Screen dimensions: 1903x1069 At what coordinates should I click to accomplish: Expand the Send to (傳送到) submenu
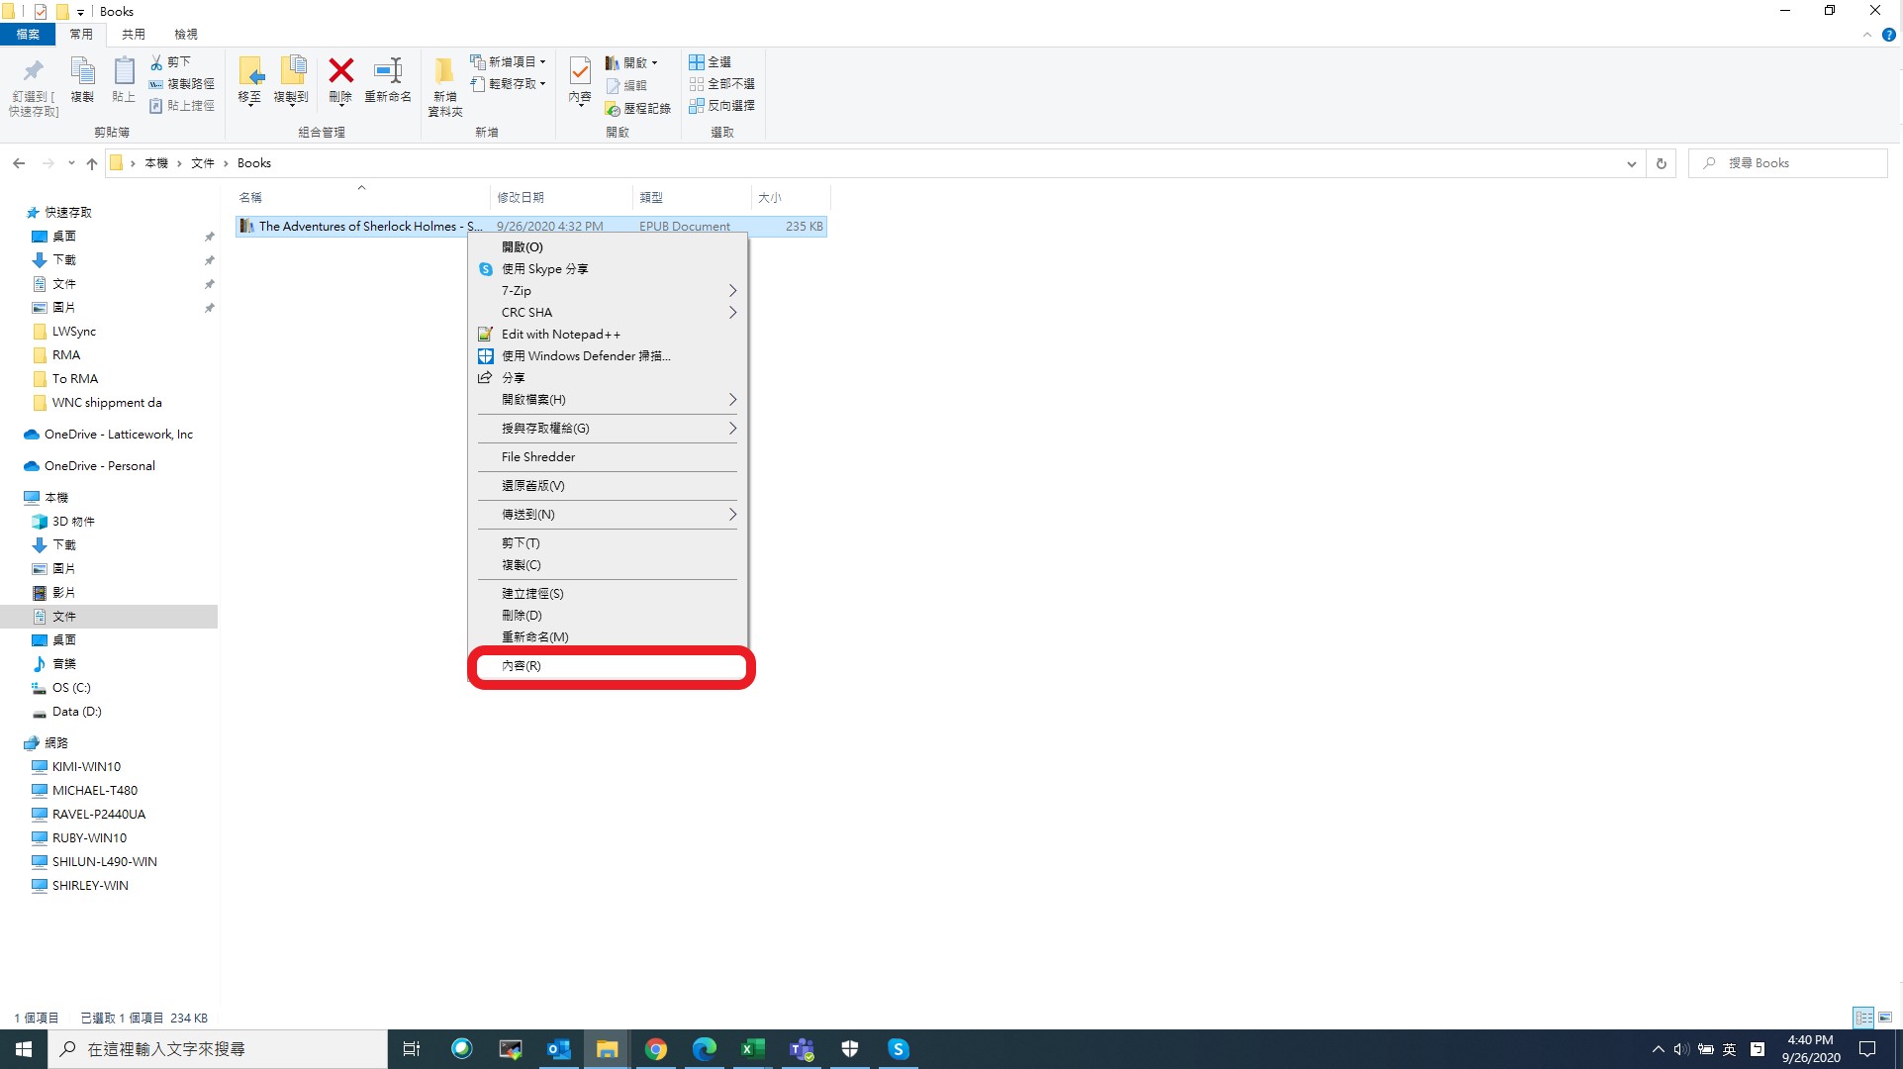[x=608, y=514]
